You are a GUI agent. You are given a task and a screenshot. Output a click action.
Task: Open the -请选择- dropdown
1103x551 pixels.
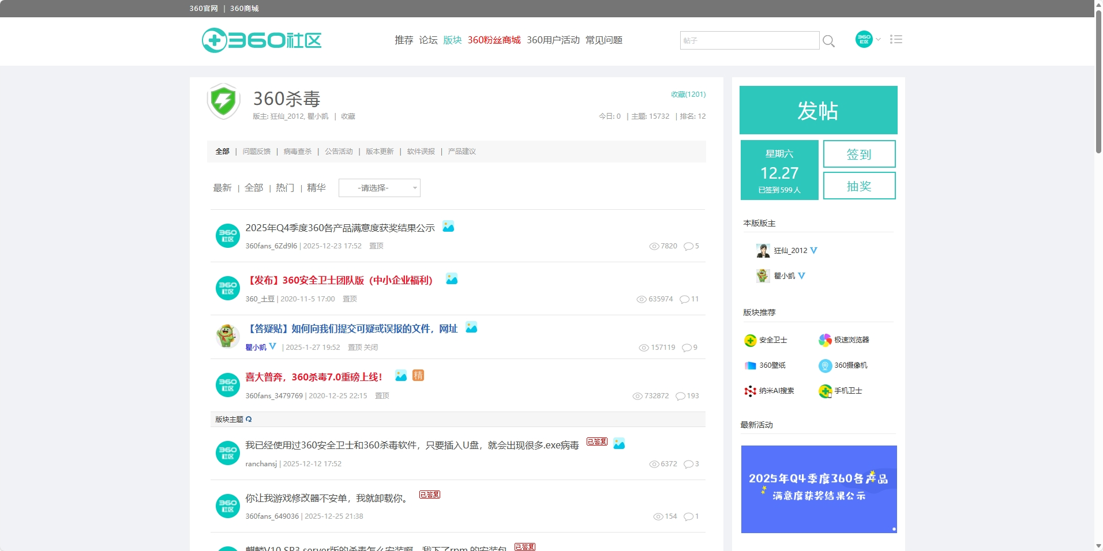(x=379, y=188)
